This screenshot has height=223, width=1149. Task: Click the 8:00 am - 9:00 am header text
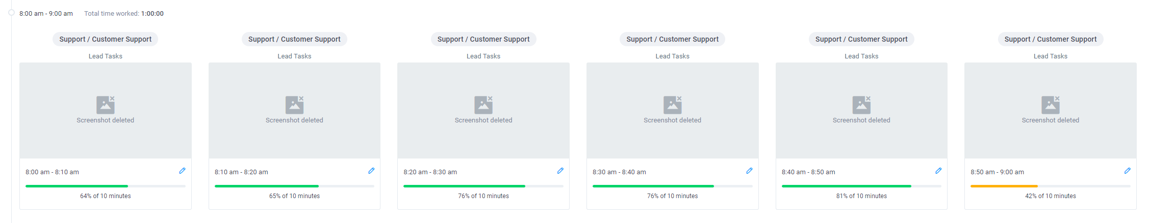pos(46,14)
